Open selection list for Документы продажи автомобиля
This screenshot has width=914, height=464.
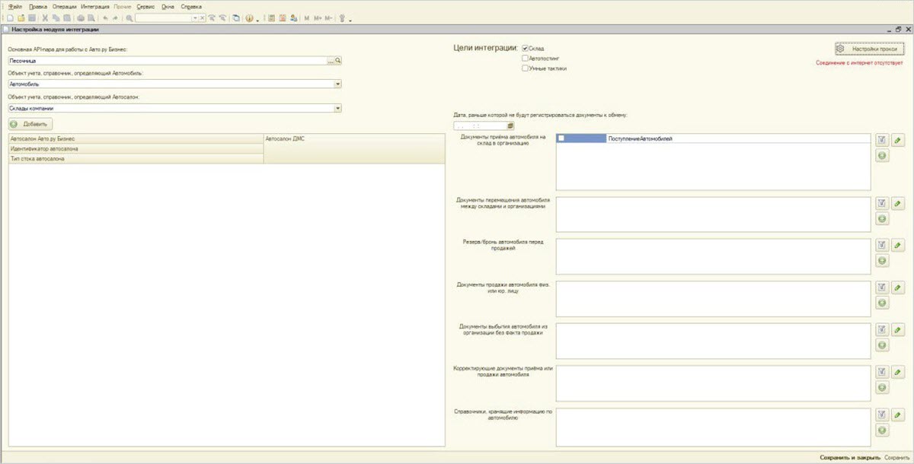tap(882, 287)
